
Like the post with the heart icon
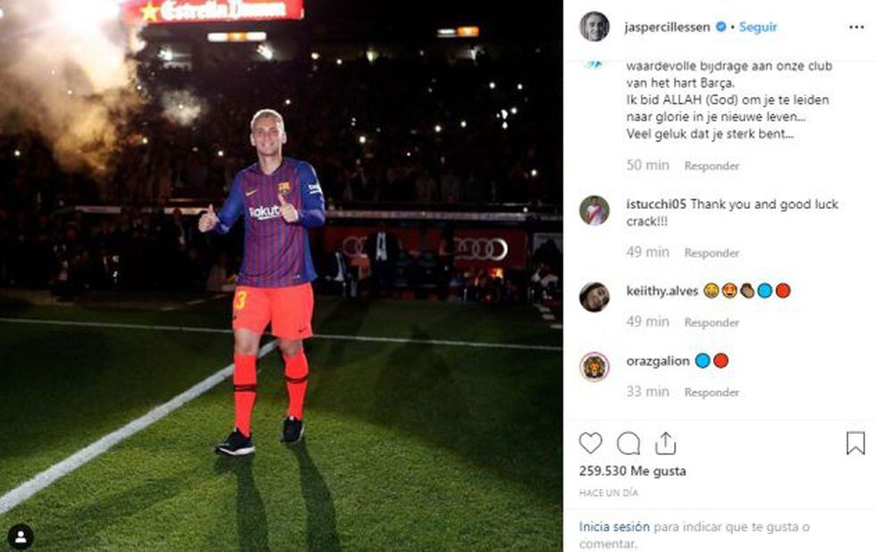pos(590,443)
